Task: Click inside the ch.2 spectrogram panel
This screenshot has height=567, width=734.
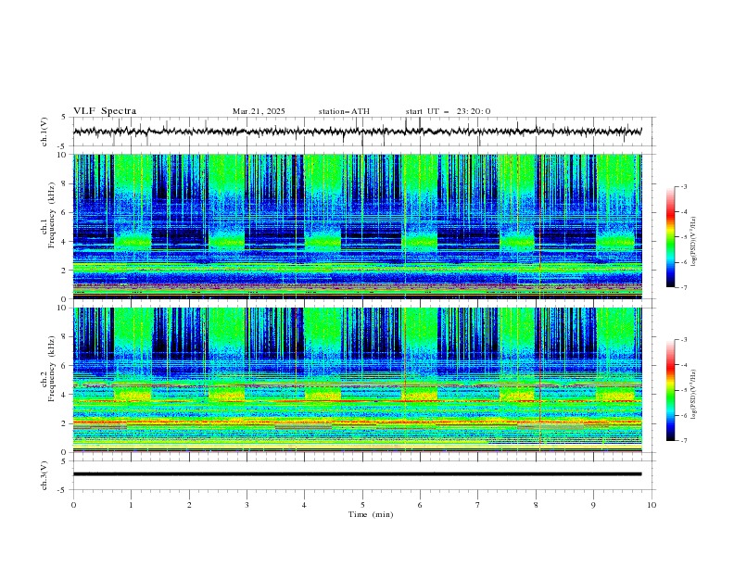Action: tap(357, 380)
